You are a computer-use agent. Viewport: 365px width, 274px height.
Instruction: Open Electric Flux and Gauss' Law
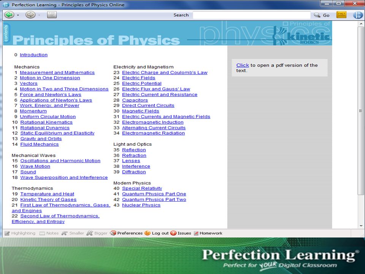pyautogui.click(x=156, y=89)
